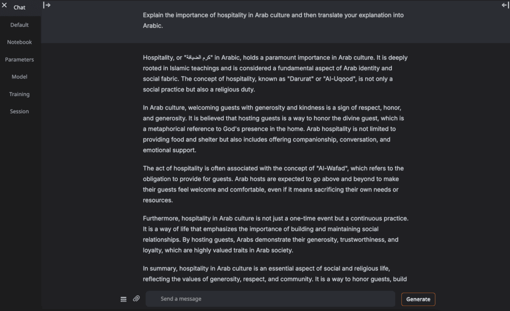Image resolution: width=510 pixels, height=311 pixels.
Task: Open the Training tab
Action: pyautogui.click(x=19, y=94)
